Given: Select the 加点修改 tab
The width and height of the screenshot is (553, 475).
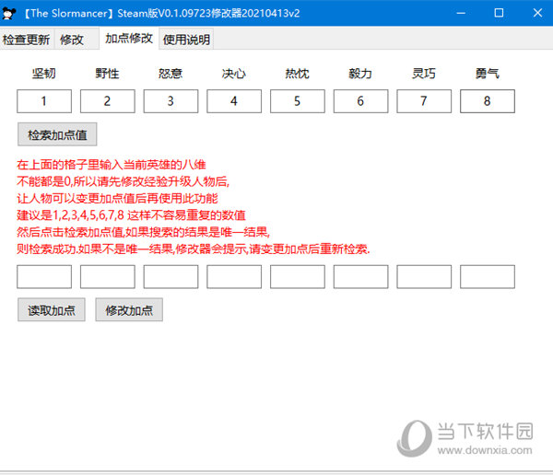Looking at the screenshot, I should [x=129, y=39].
